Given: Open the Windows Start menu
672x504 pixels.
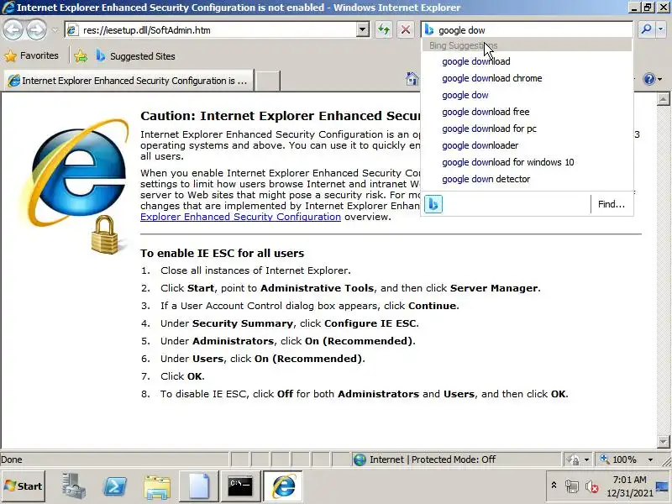Looking at the screenshot, I should pyautogui.click(x=24, y=486).
